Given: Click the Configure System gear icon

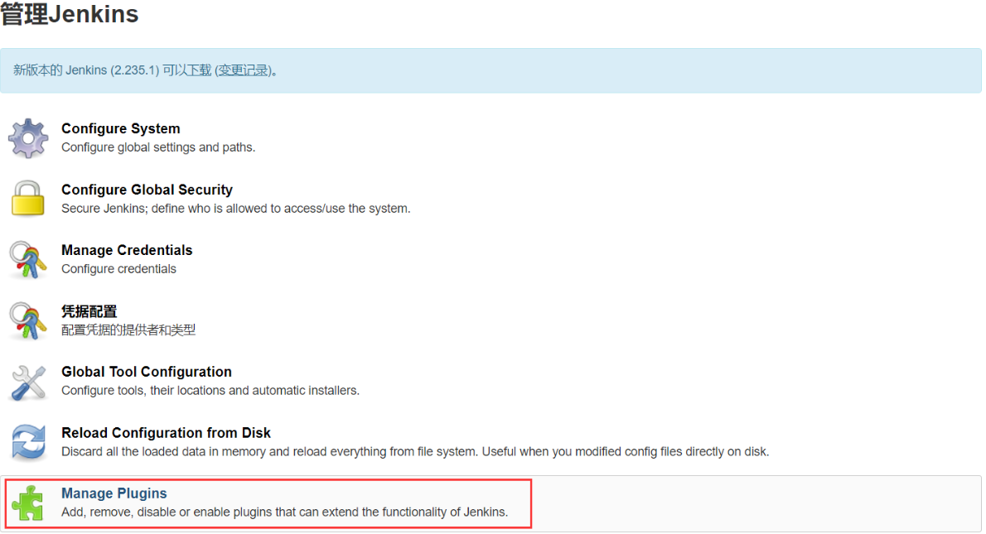Looking at the screenshot, I should 28,138.
